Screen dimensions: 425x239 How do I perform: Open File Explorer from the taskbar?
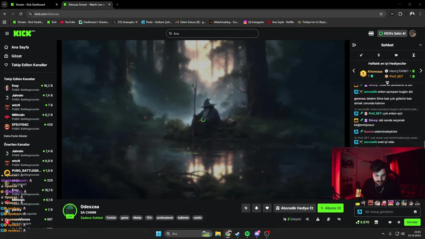[x=218, y=234]
